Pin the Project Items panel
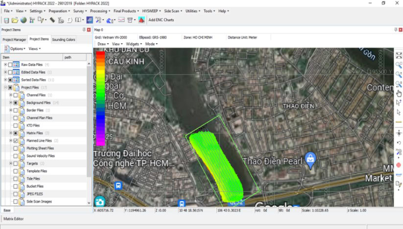Viewport: 403px width, 229px height. [x=84, y=30]
